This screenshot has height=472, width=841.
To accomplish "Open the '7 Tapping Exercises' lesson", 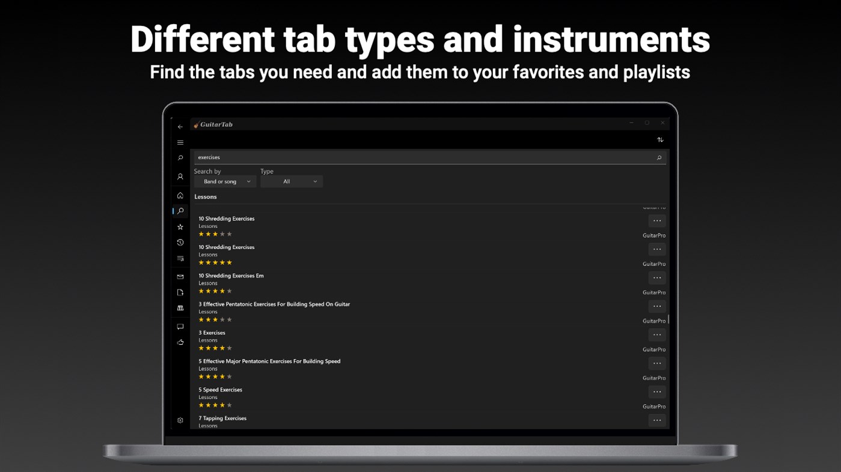I will [222, 418].
